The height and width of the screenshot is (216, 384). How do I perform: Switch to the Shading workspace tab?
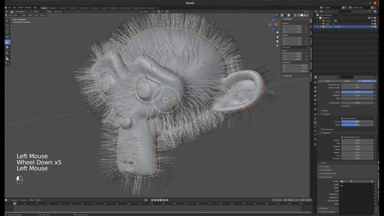click(x=94, y=8)
